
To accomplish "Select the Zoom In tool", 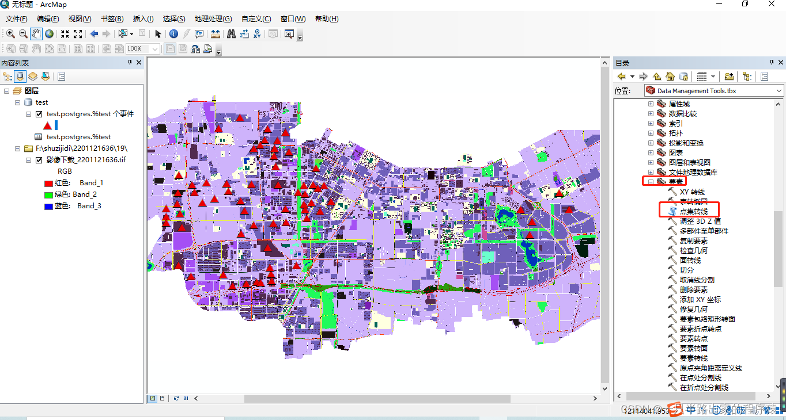I will [10, 34].
